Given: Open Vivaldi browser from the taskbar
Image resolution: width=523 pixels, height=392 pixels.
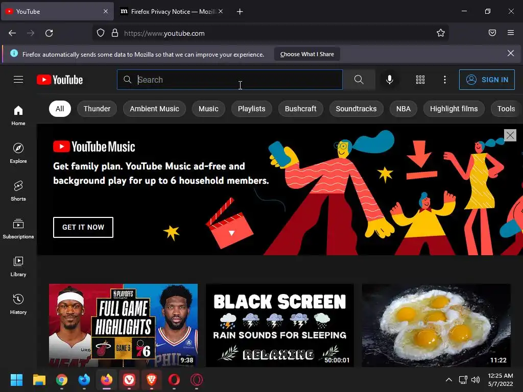Looking at the screenshot, I should (129, 380).
